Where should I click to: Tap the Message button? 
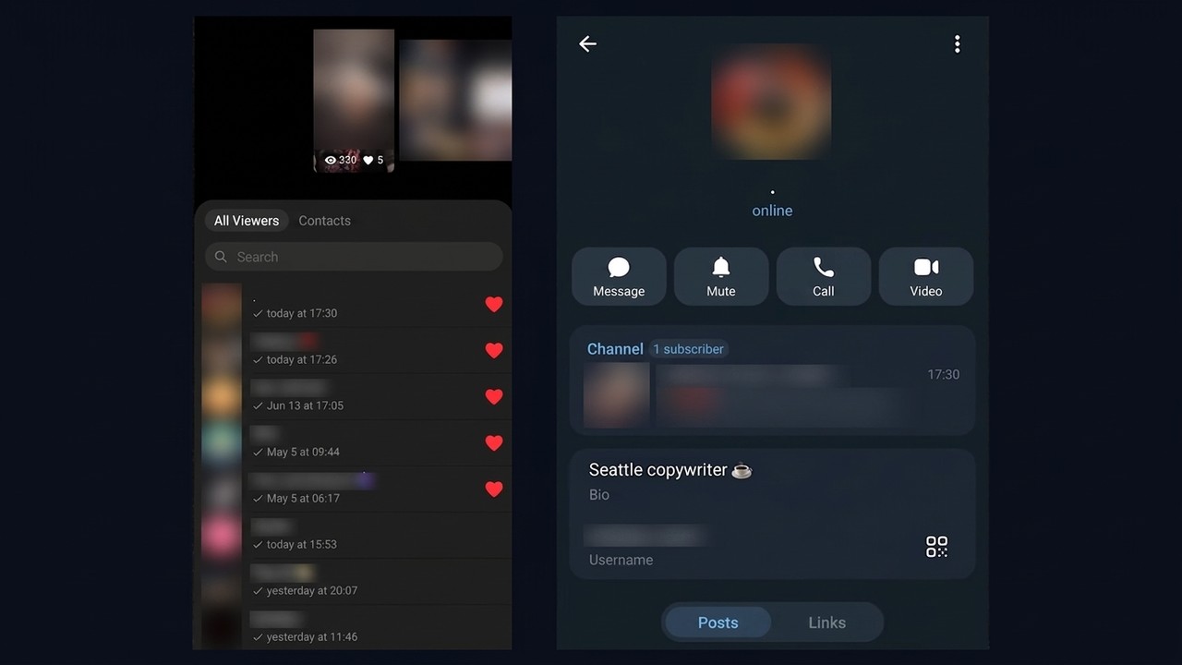click(x=619, y=276)
